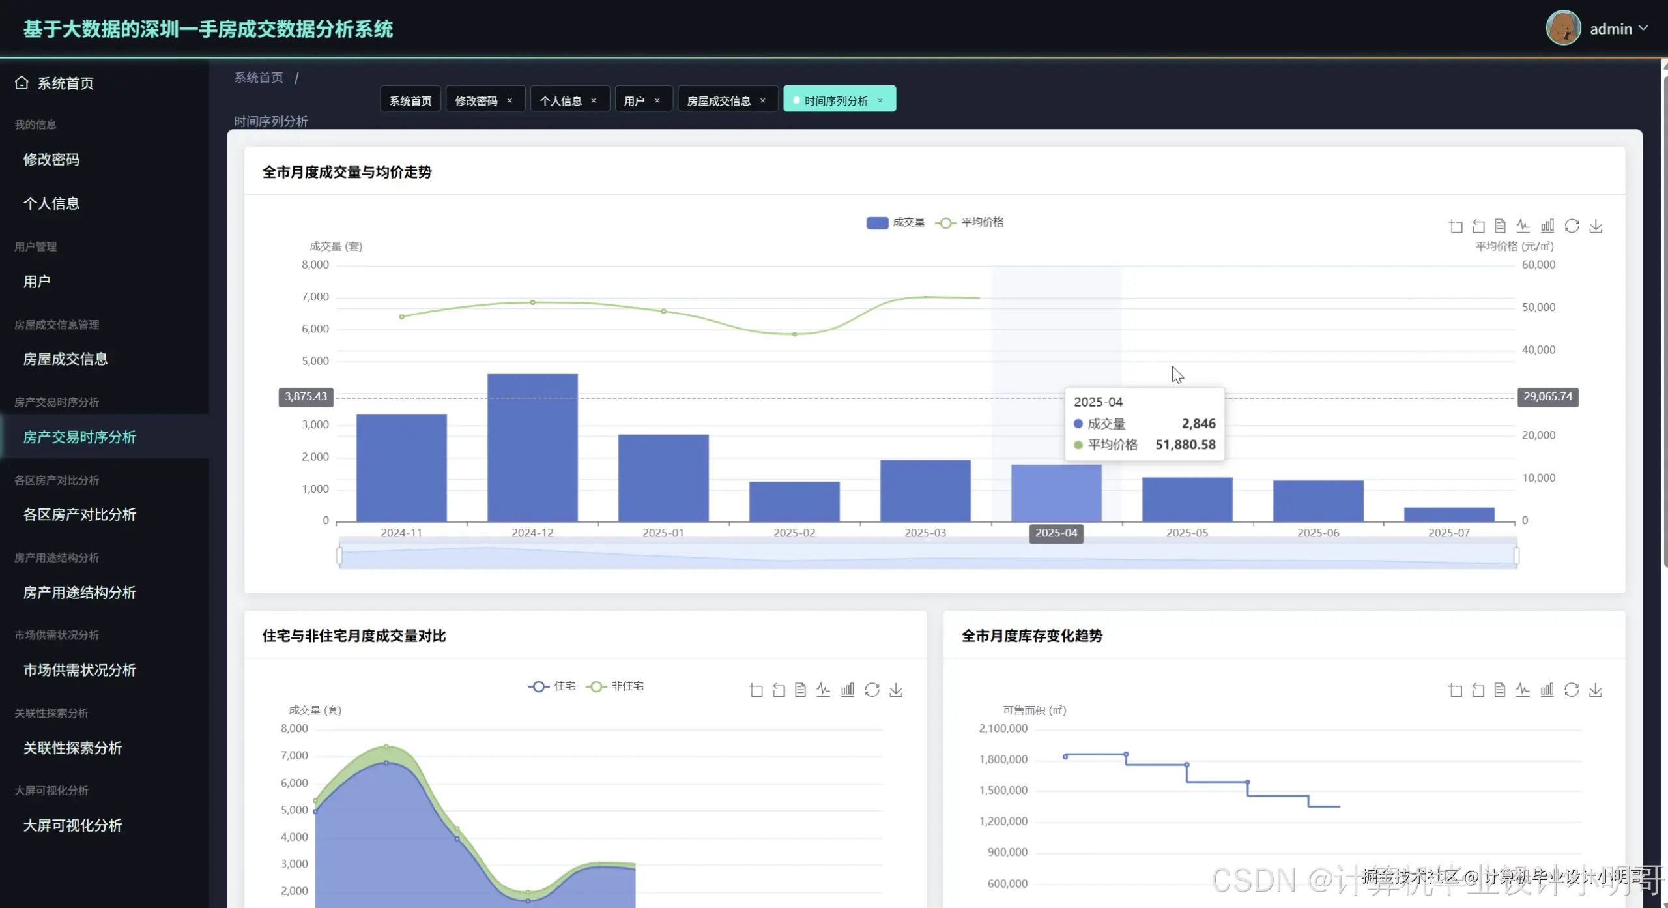
Task: Download the inventory trend chart image
Action: point(1595,690)
